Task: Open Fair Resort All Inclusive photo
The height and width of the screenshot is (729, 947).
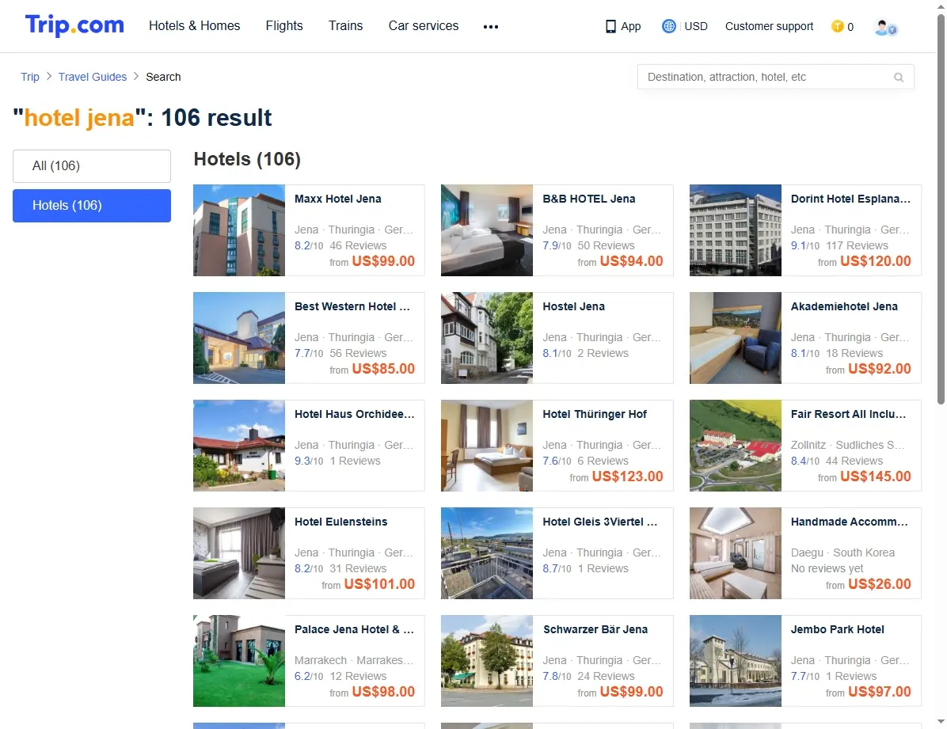Action: [736, 446]
